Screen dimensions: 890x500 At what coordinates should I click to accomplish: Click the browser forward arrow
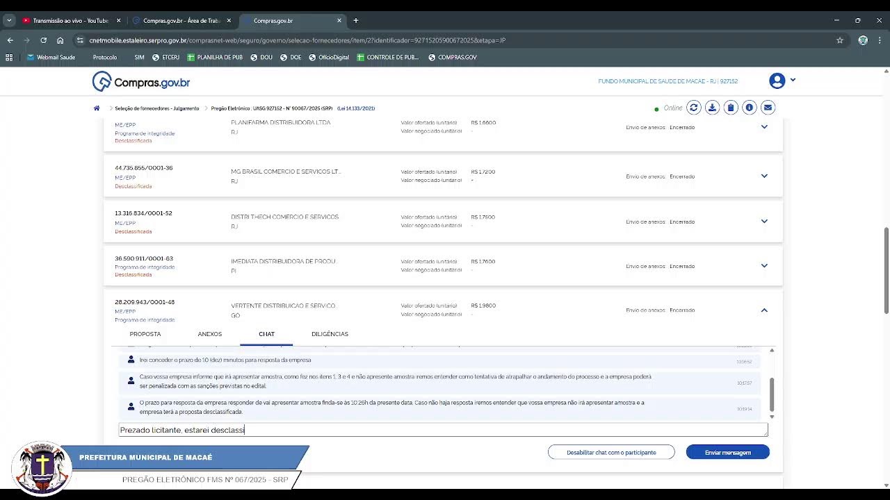pyautogui.click(x=26, y=40)
